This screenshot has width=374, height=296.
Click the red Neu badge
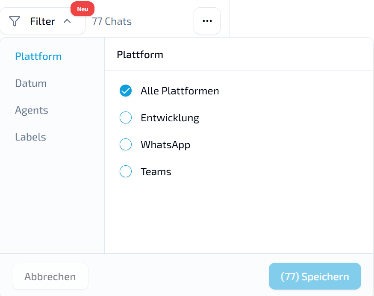[82, 9]
